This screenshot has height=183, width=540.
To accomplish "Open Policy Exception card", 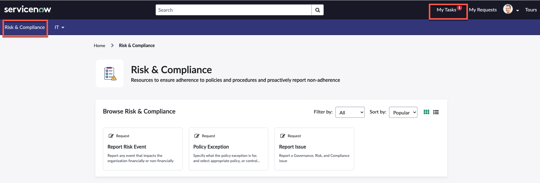I will 229,149.
